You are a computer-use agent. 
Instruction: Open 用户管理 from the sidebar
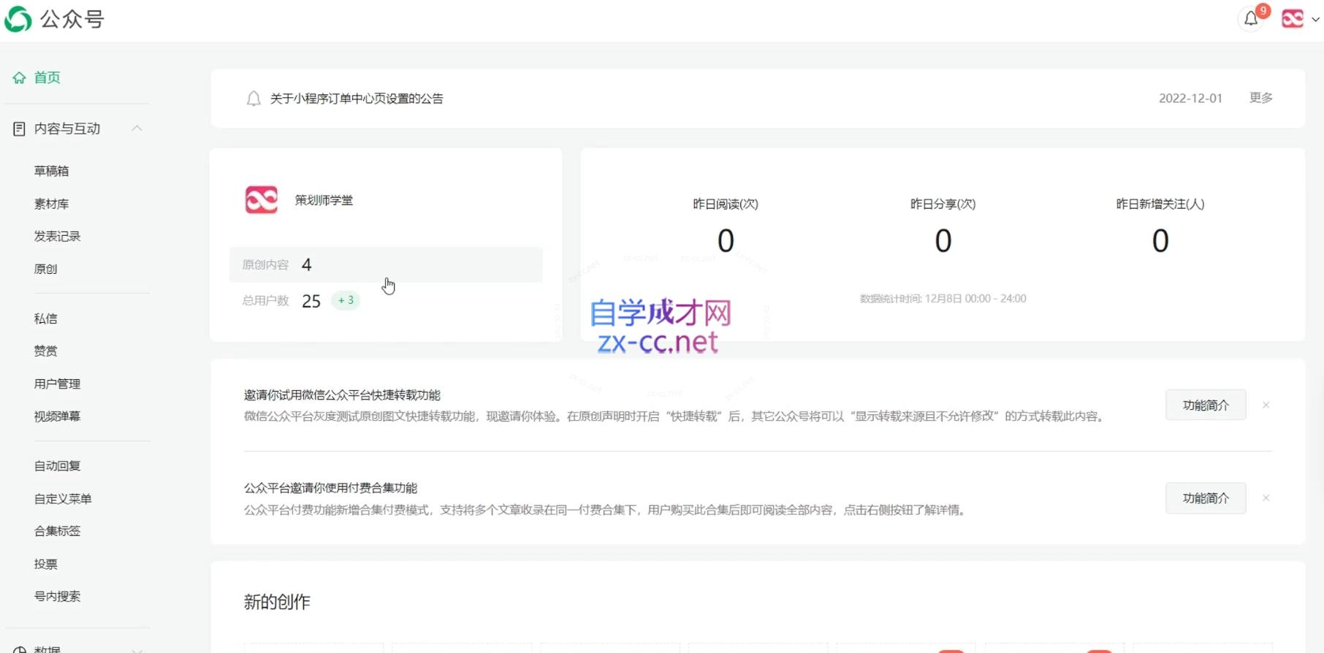(57, 383)
